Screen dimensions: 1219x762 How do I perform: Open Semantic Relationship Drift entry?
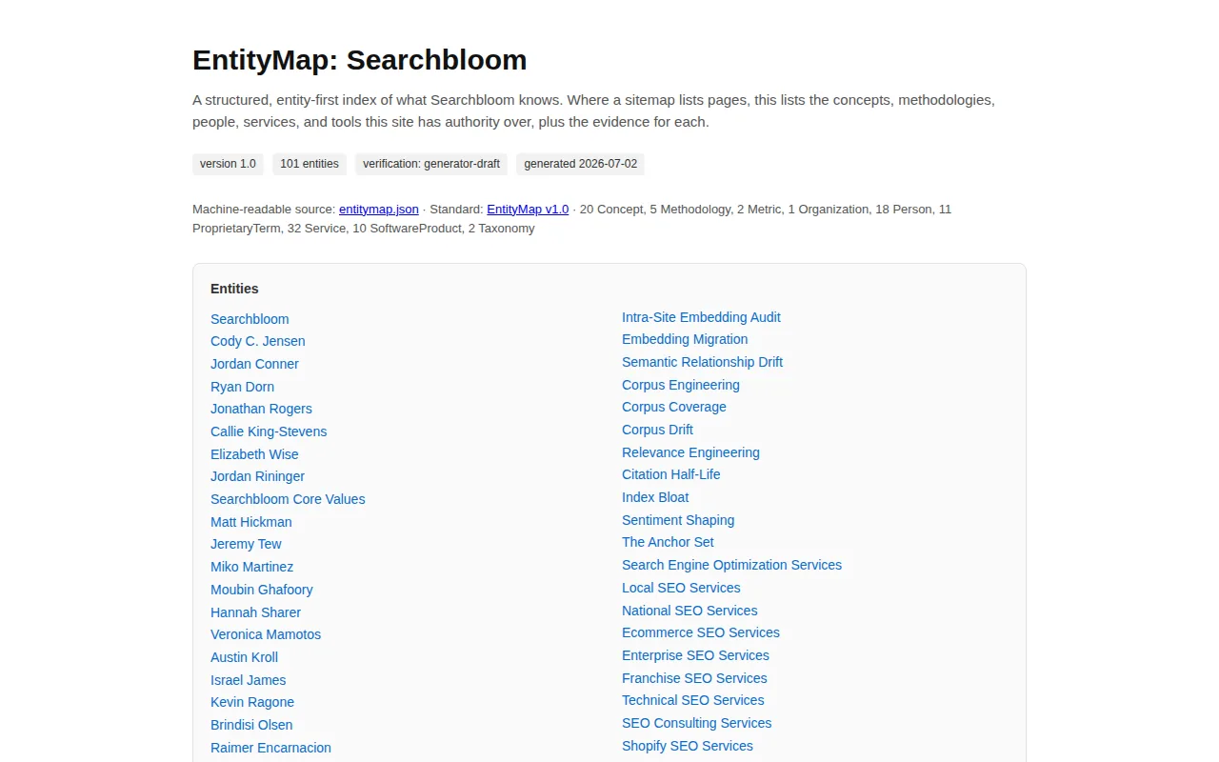click(702, 362)
